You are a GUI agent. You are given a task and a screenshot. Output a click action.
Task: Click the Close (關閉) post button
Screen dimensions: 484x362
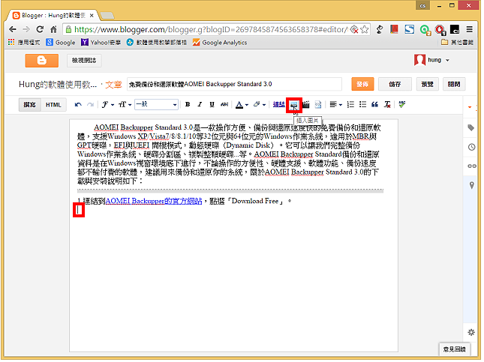[454, 84]
